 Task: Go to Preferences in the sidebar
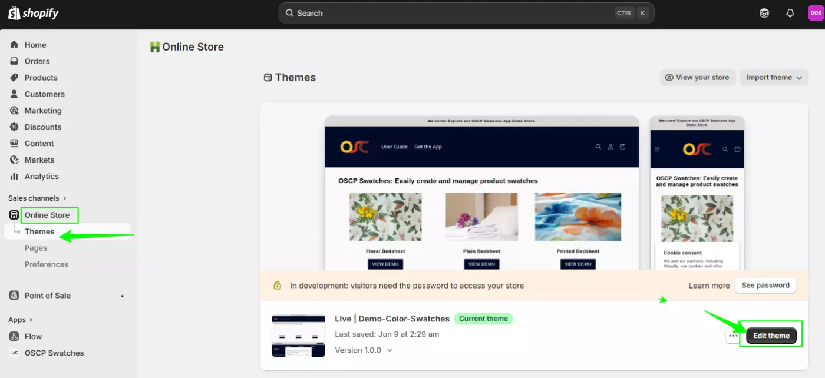click(47, 264)
